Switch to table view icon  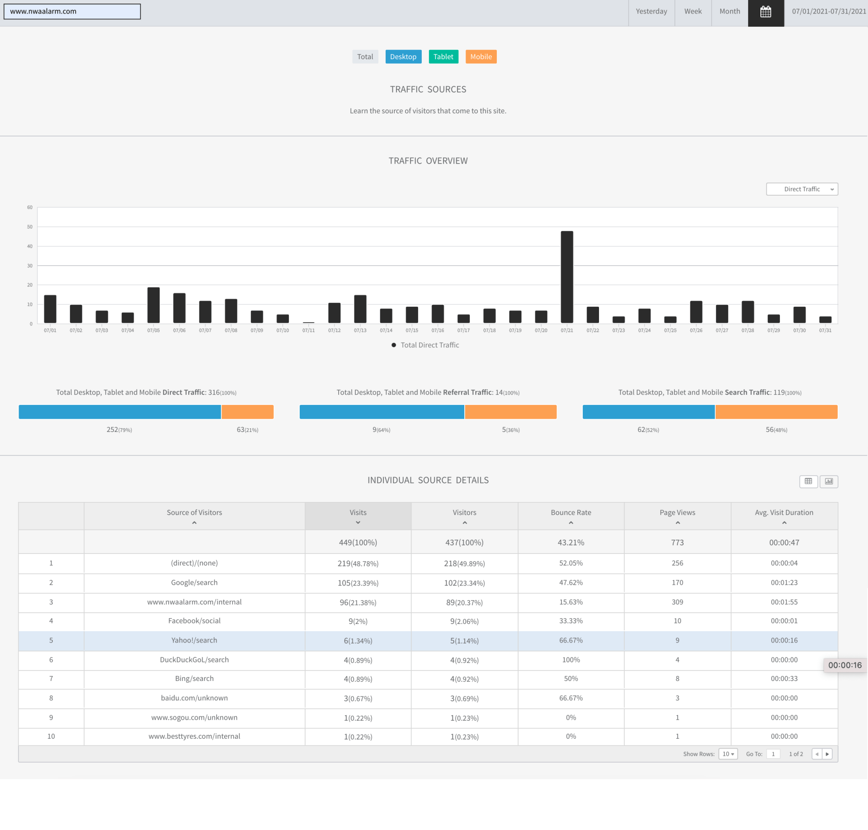tap(808, 481)
